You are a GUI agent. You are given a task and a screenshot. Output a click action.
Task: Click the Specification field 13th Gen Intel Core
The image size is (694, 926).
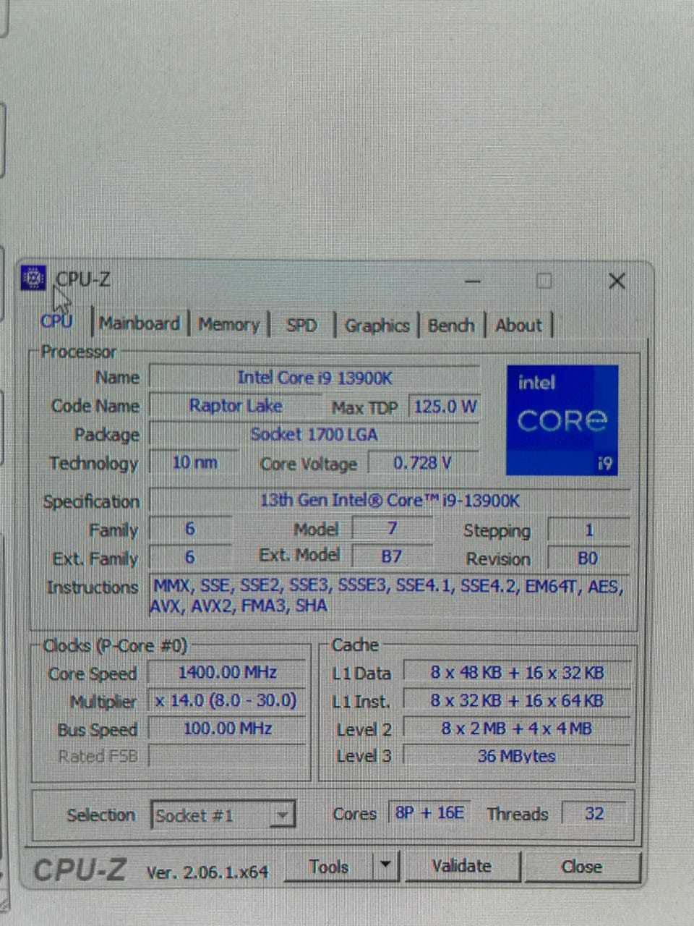click(x=390, y=501)
